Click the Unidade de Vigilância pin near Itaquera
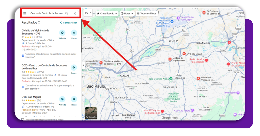This screenshot has height=136, width=260. pos(198,78)
